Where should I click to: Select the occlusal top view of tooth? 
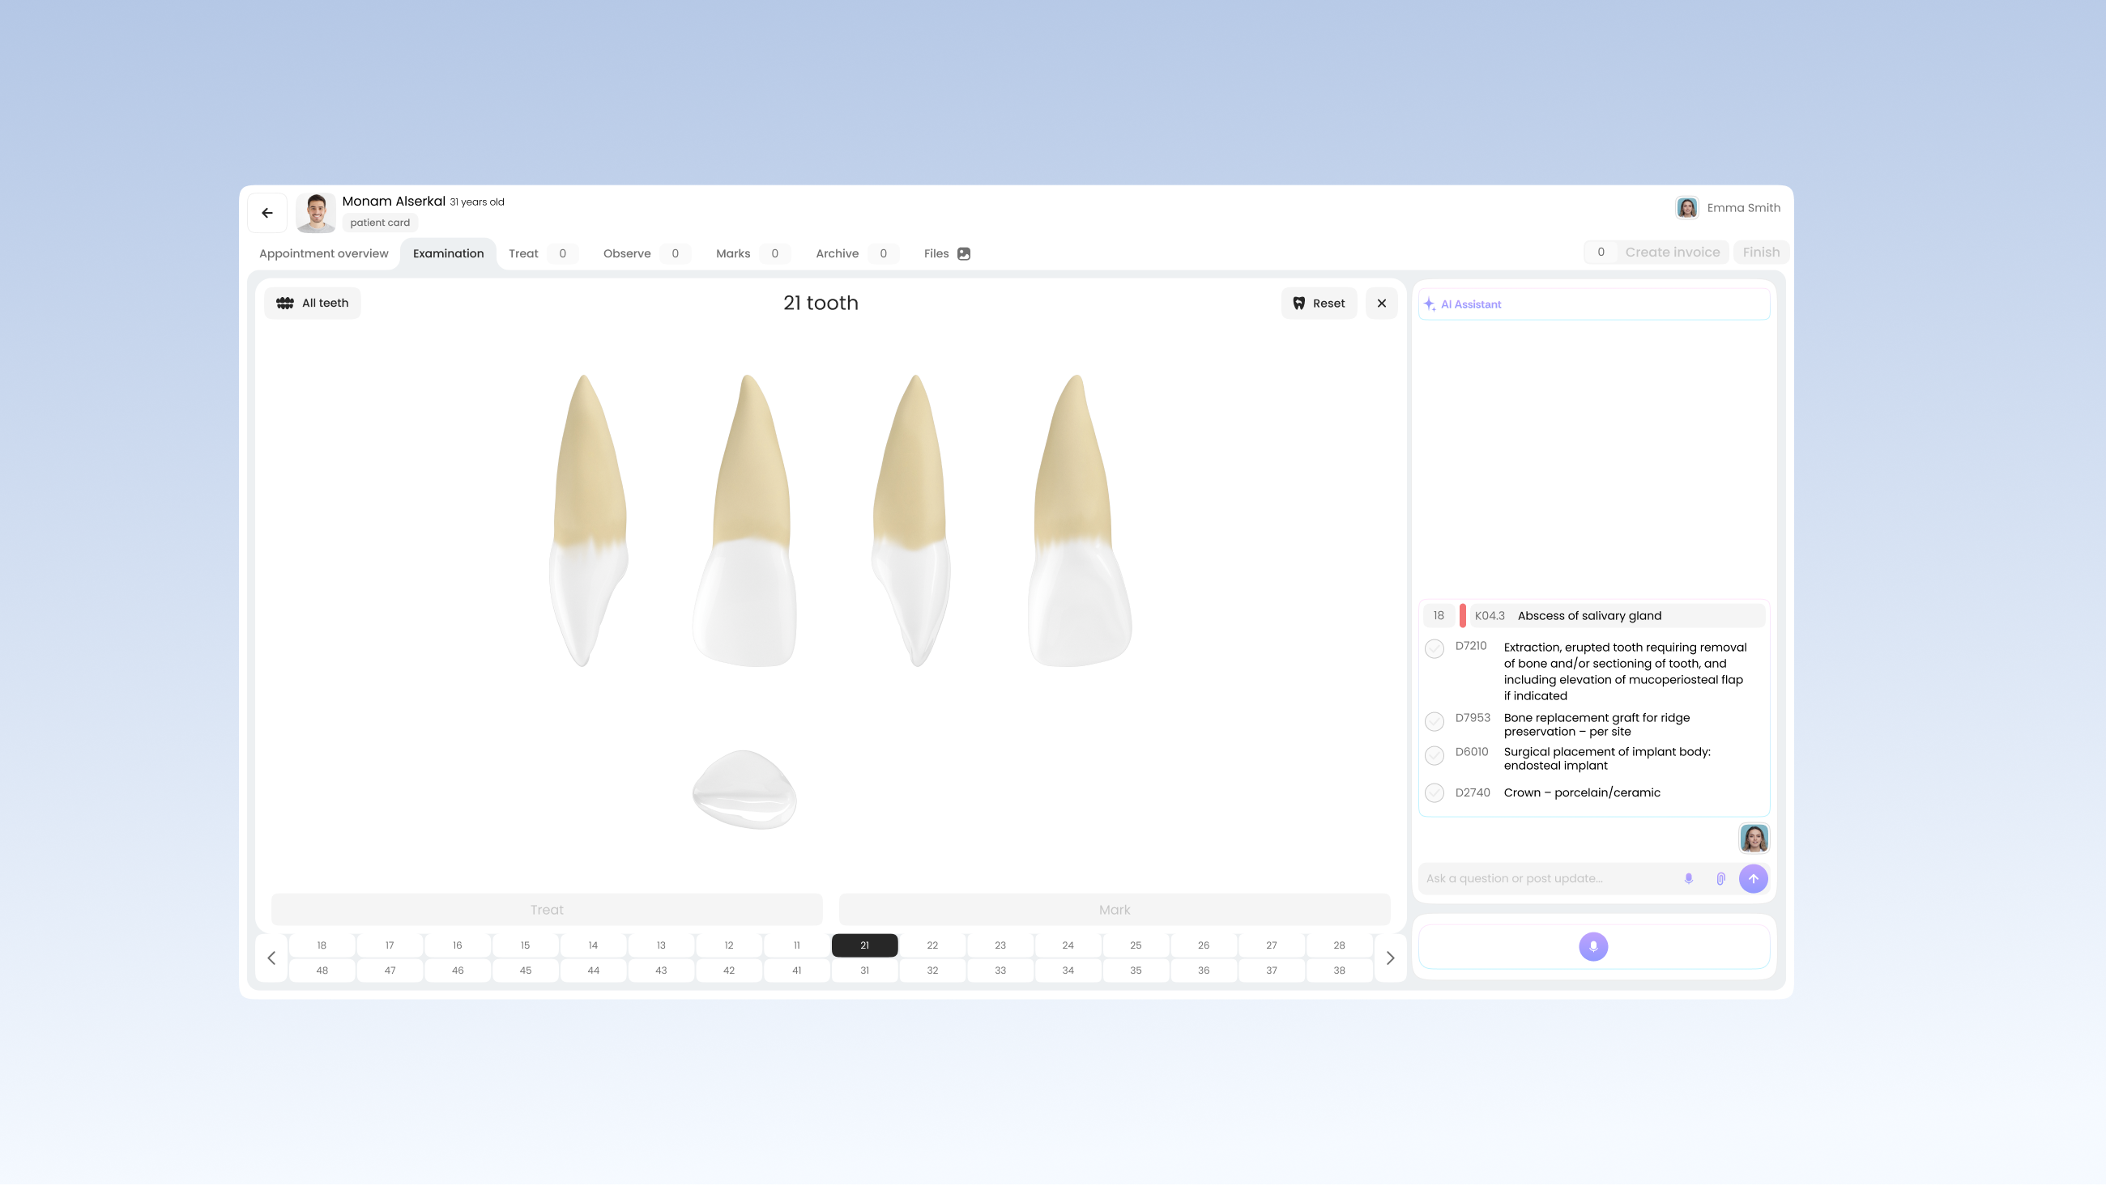tap(744, 789)
